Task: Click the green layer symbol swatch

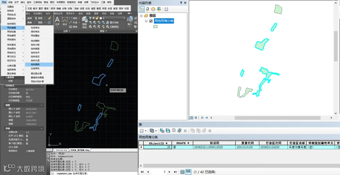Action: click(x=155, y=27)
